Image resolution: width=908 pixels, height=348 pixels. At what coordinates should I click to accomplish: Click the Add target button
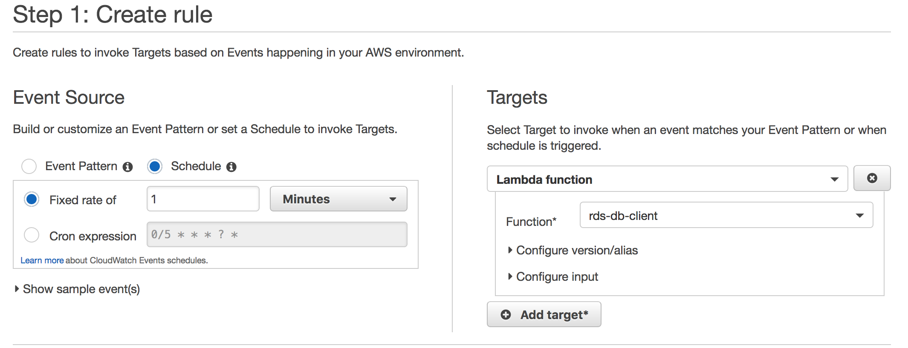(544, 314)
